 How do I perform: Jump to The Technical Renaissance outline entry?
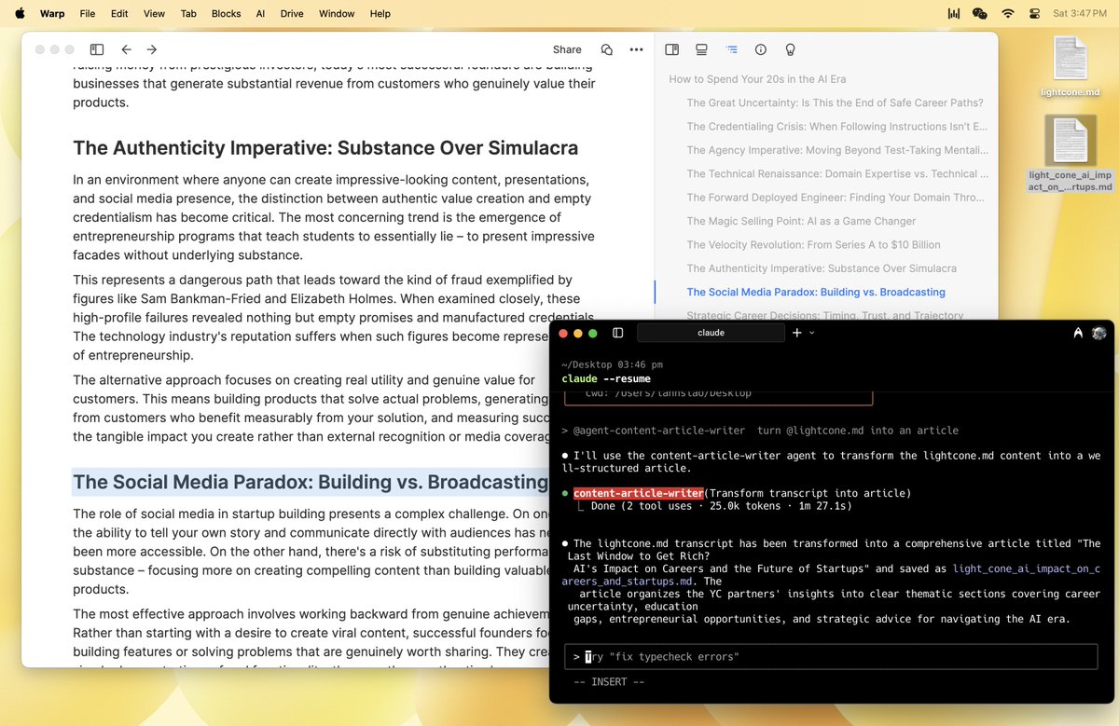836,173
